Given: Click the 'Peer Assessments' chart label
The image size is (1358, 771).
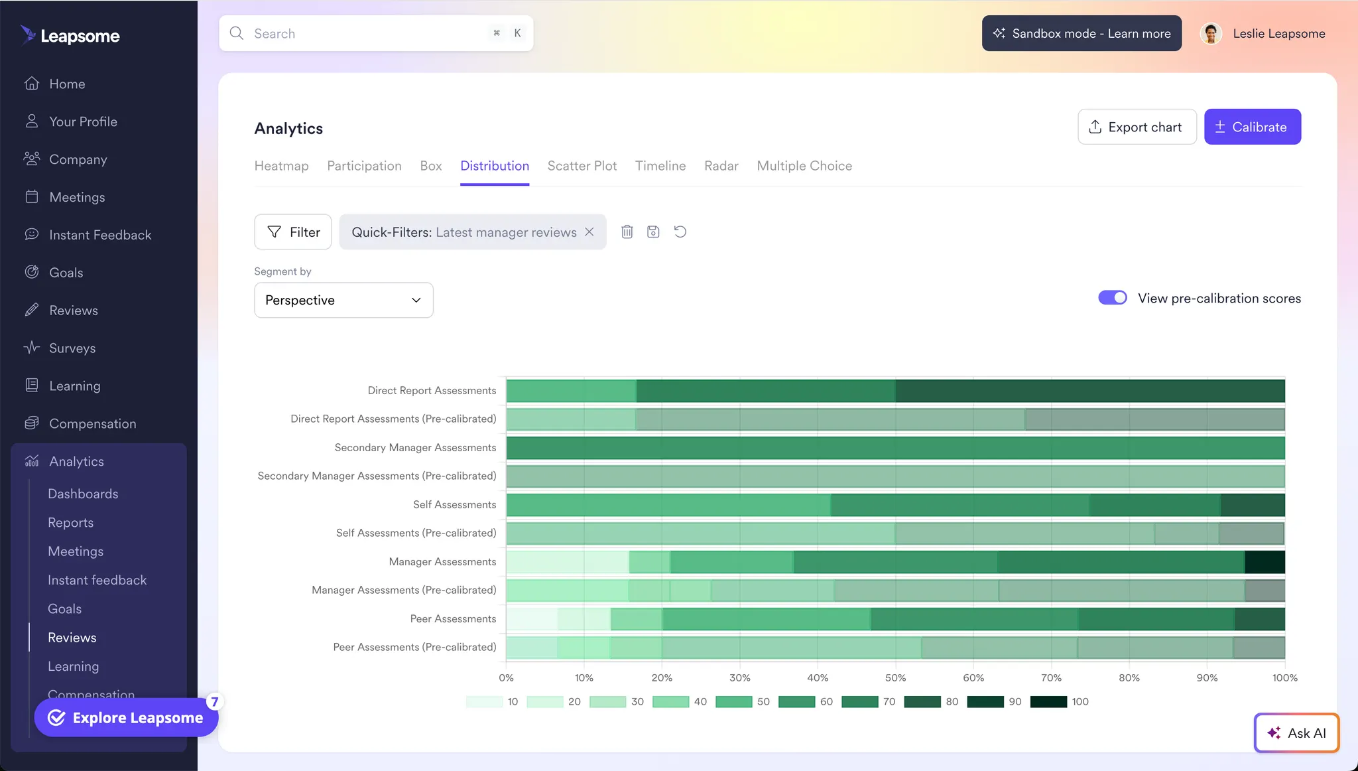Looking at the screenshot, I should pyautogui.click(x=453, y=618).
